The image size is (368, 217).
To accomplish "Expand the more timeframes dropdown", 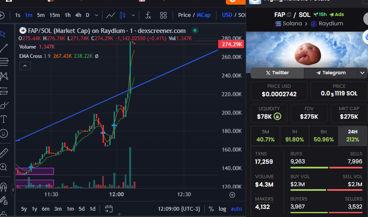I will [97, 15].
